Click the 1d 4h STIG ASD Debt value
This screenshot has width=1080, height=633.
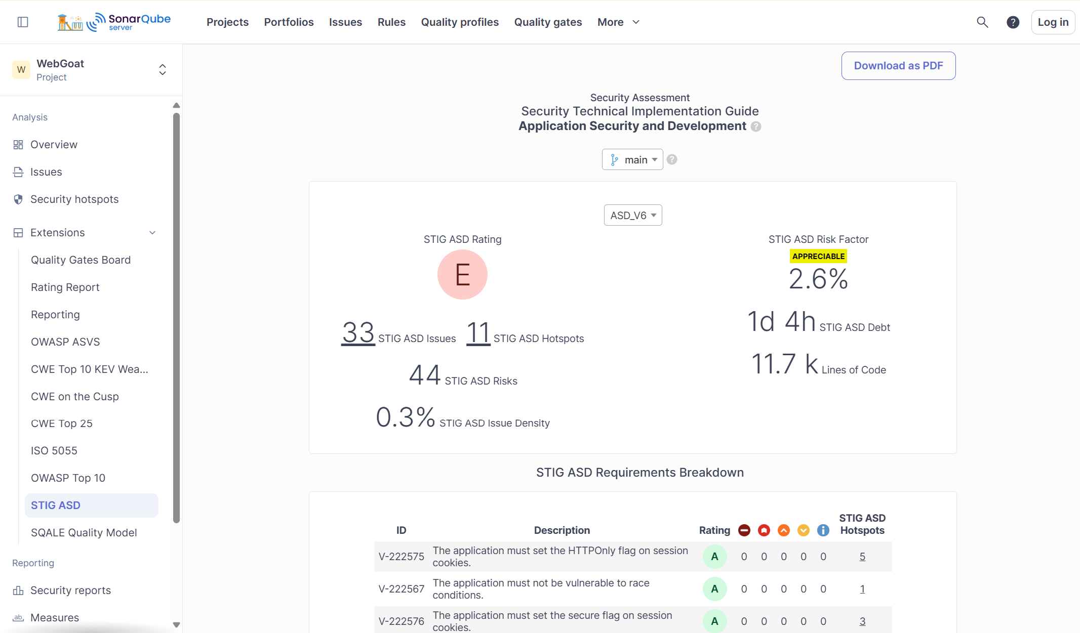tap(782, 321)
